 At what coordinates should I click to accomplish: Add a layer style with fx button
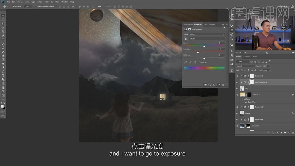[273, 133]
